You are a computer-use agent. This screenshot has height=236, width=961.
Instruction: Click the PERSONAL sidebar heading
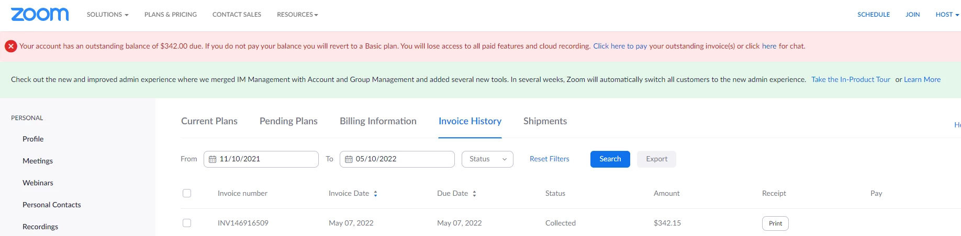click(x=27, y=118)
